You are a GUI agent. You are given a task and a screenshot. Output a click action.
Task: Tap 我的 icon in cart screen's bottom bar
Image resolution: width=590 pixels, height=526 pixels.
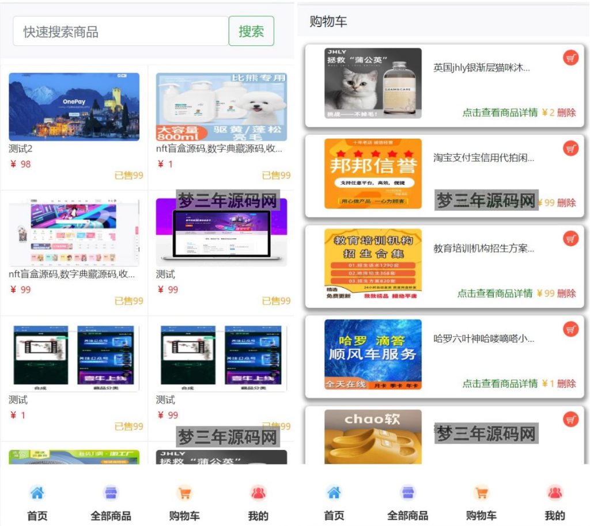555,493
